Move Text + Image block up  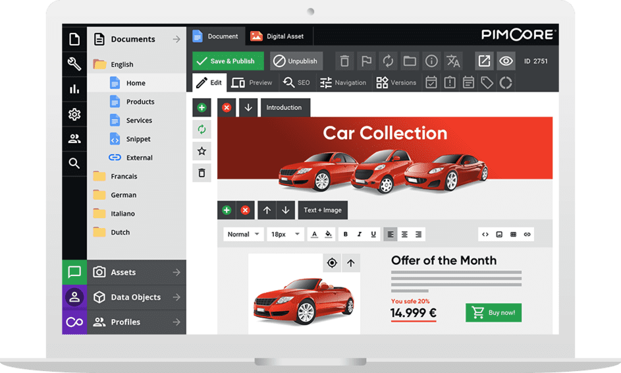coord(267,210)
